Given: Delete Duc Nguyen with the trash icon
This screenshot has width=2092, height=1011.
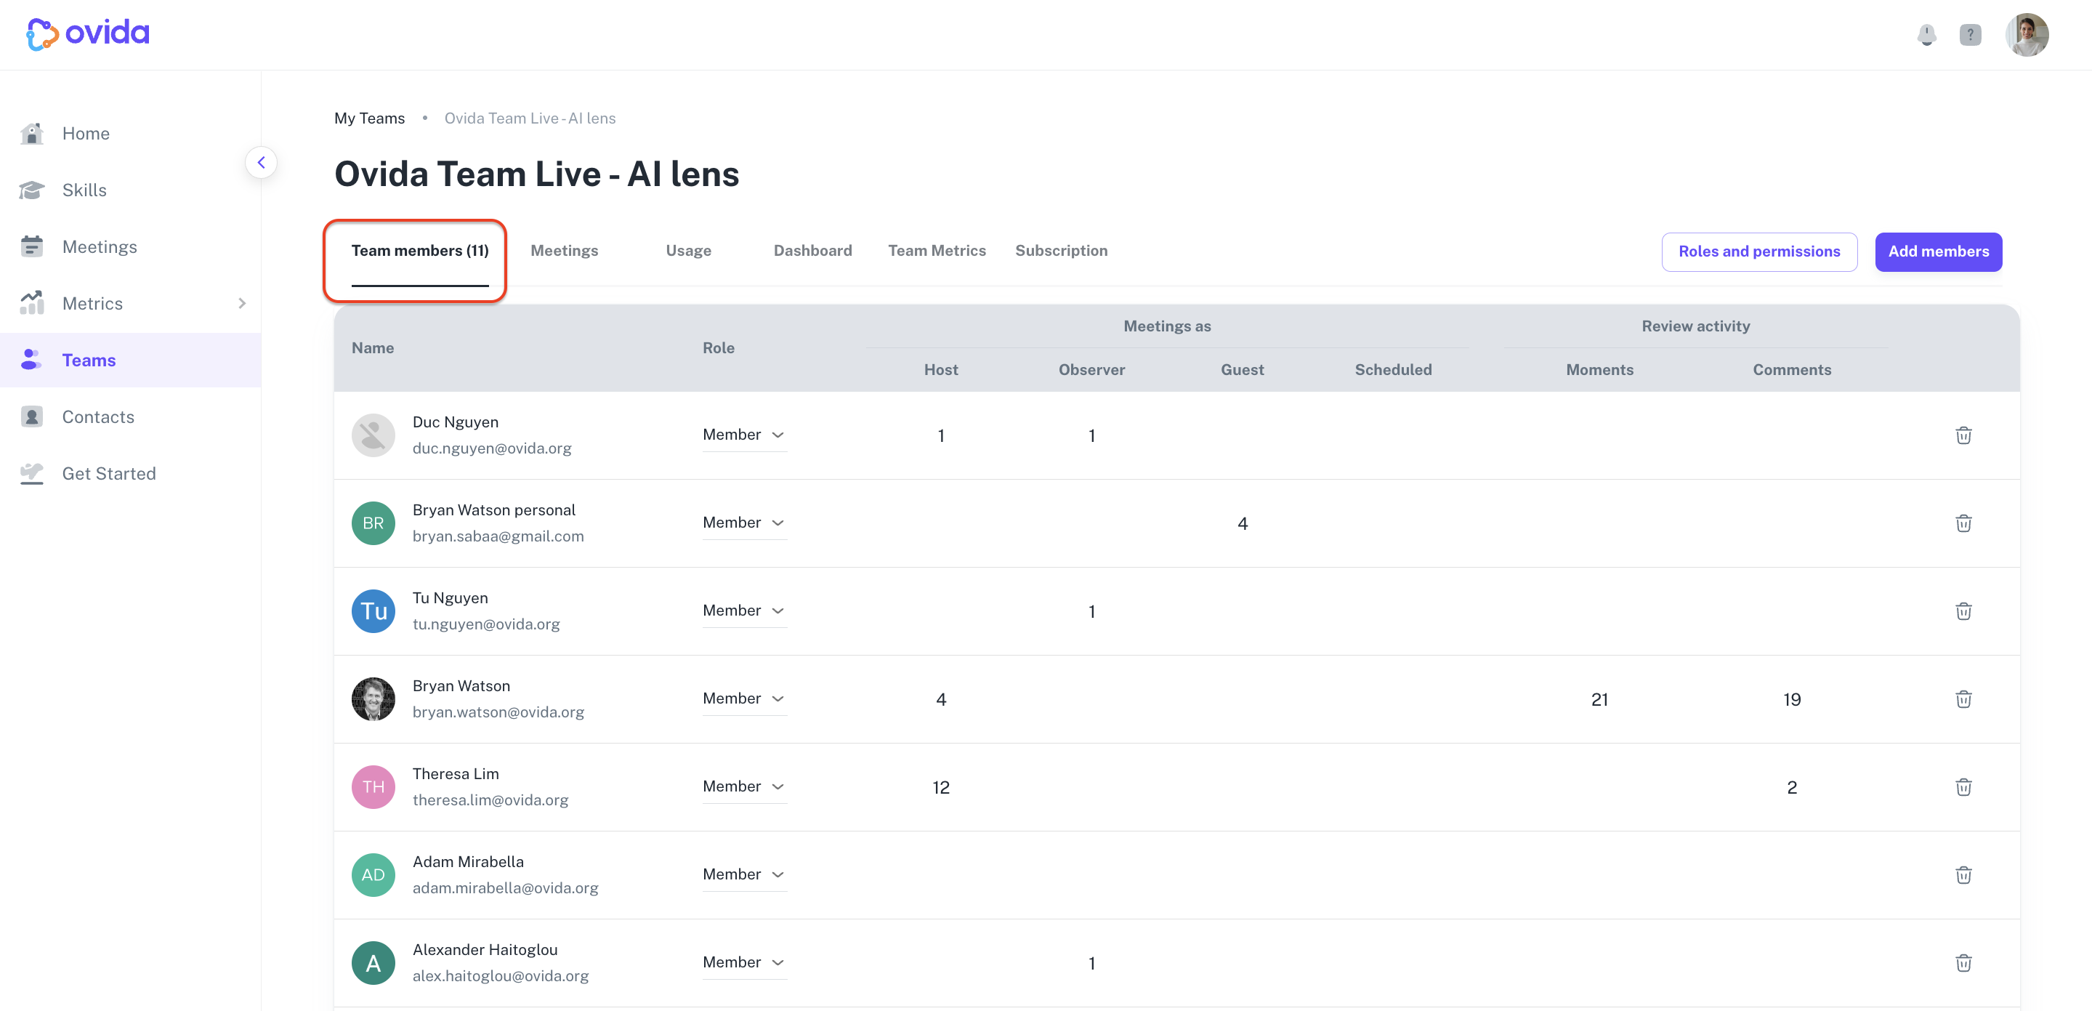Looking at the screenshot, I should [1963, 435].
